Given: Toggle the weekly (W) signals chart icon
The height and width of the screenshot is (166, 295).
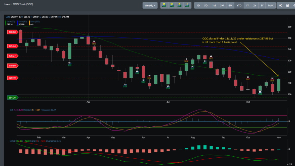Looking at the screenshot, I should (172, 5).
